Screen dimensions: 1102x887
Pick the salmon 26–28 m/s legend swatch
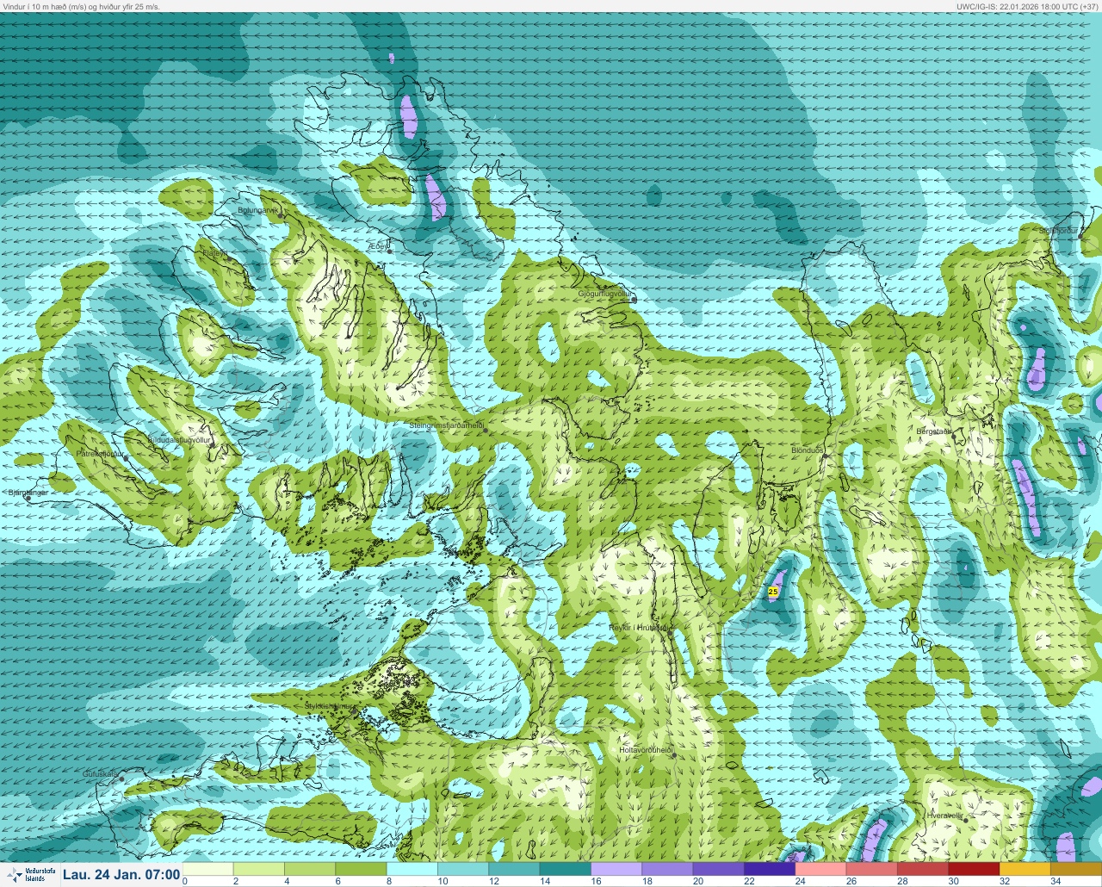871,869
